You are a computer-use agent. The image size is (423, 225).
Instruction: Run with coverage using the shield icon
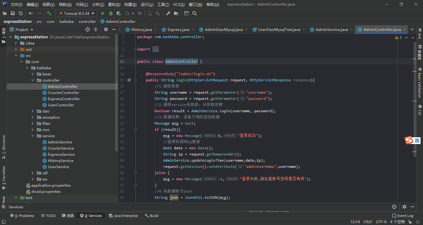tap(119, 13)
